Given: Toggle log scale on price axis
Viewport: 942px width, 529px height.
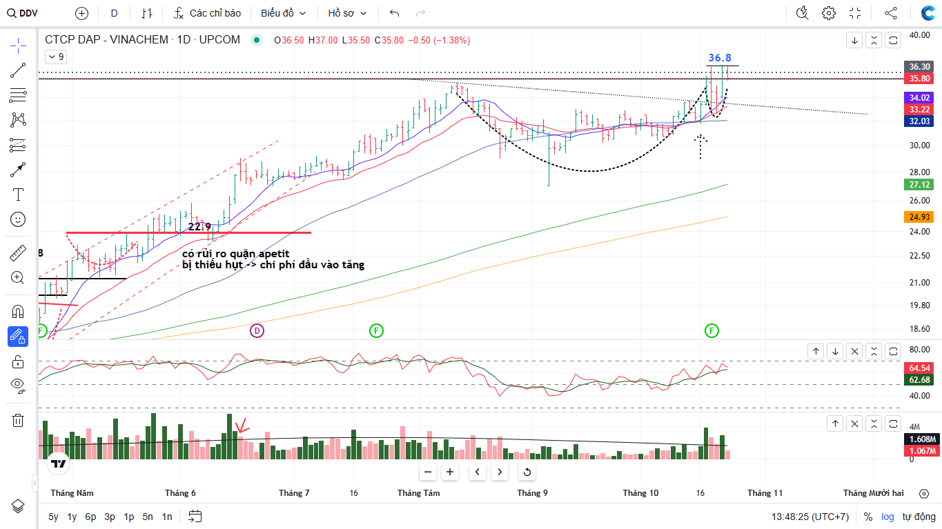Looking at the screenshot, I should click(x=887, y=517).
